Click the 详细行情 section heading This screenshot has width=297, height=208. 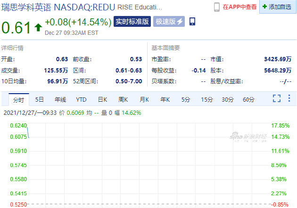click(12, 48)
